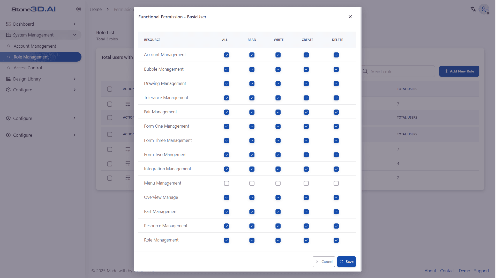The height and width of the screenshot is (278, 496).
Task: Open the Contact footer link
Action: [447, 271]
